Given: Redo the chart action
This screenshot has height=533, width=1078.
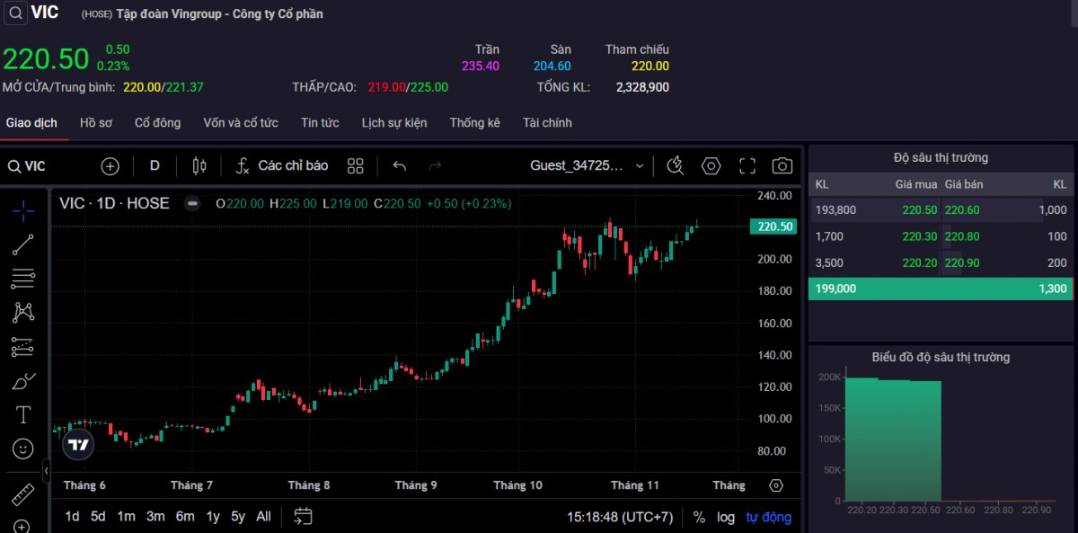Looking at the screenshot, I should (x=435, y=166).
